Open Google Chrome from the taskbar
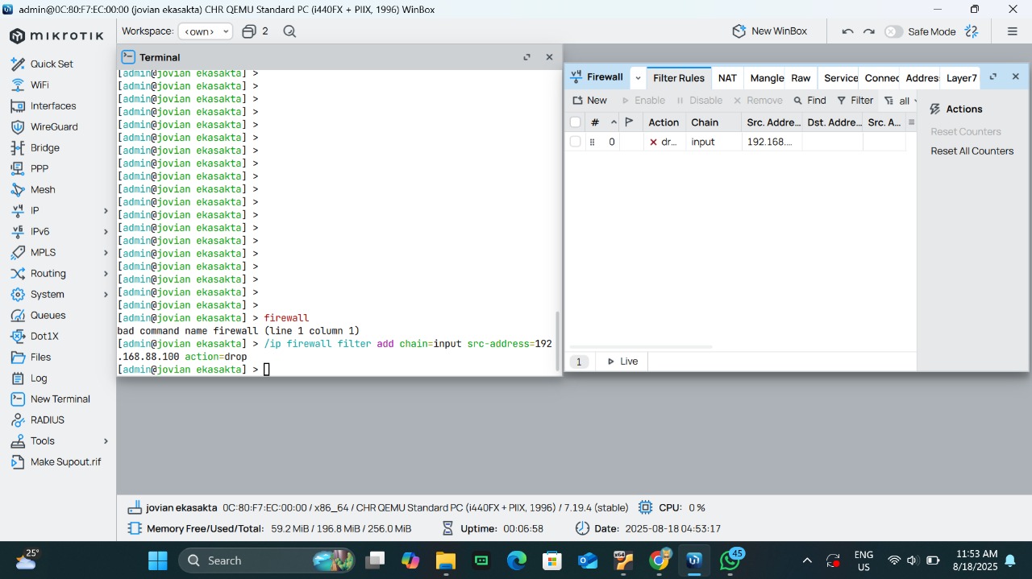Viewport: 1032px width, 579px height. click(659, 560)
